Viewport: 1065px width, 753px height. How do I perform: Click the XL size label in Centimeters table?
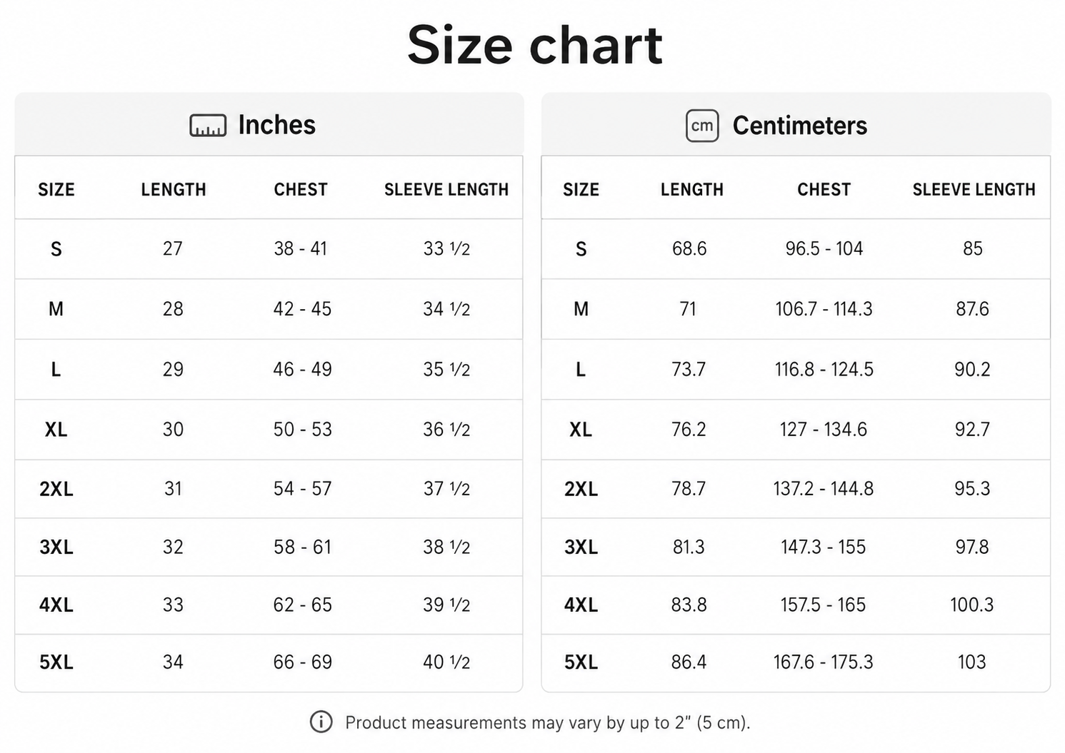581,430
